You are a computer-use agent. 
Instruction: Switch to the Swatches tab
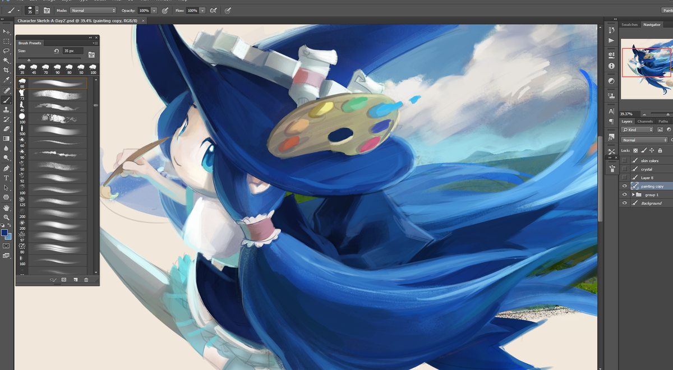[x=630, y=25]
